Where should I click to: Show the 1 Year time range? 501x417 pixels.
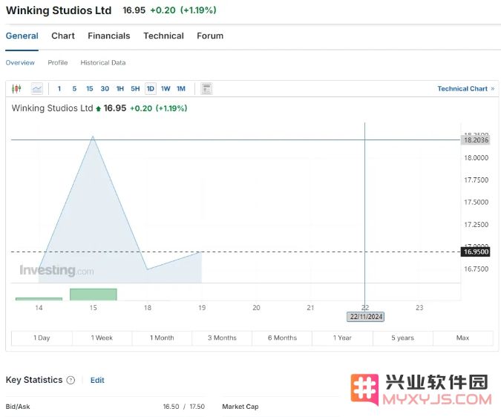click(342, 338)
